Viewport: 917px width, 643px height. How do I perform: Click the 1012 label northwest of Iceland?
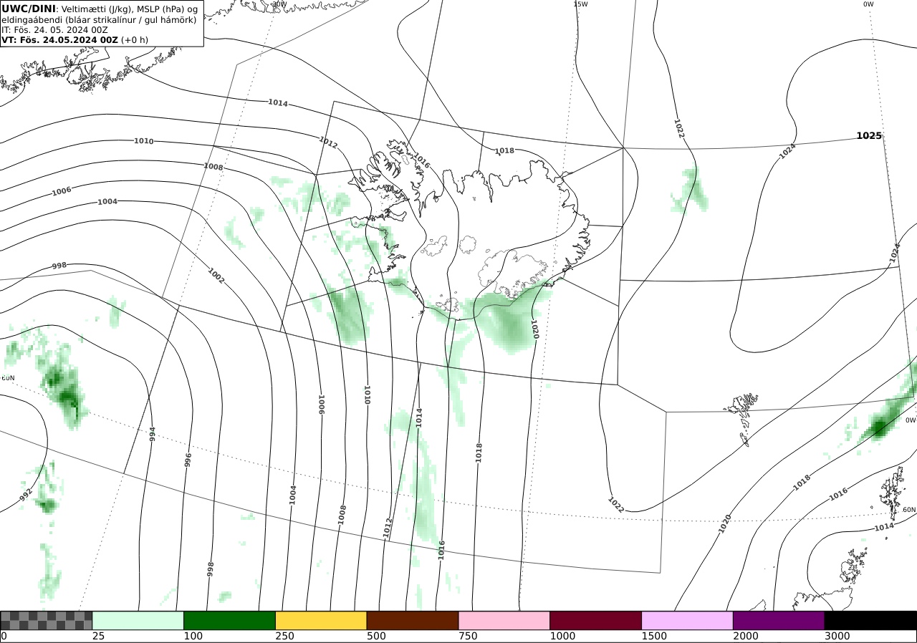point(328,142)
